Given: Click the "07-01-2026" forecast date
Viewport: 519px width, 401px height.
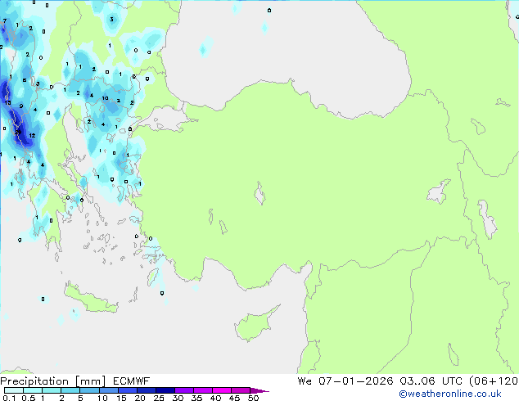Looking at the screenshot, I should pos(356,381).
